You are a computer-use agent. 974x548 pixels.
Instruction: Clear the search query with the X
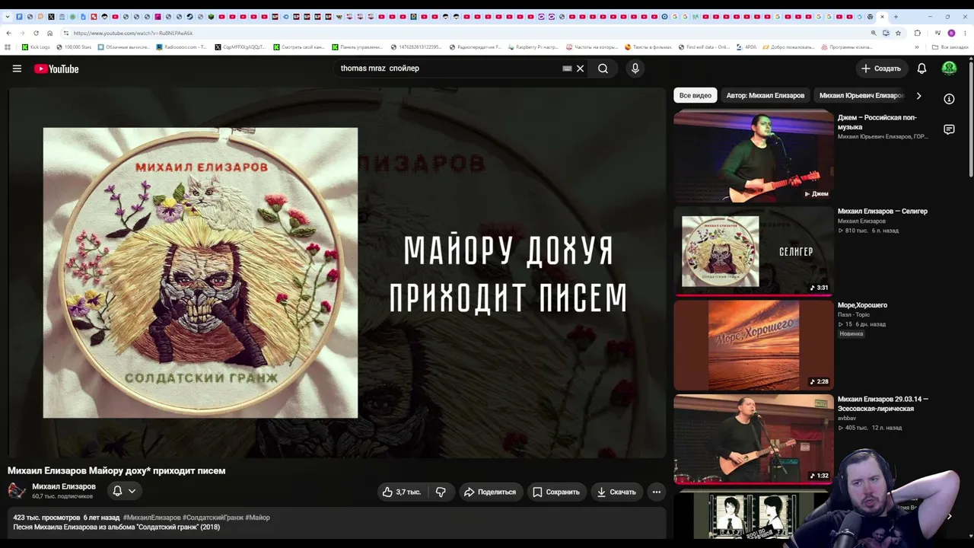point(580,68)
